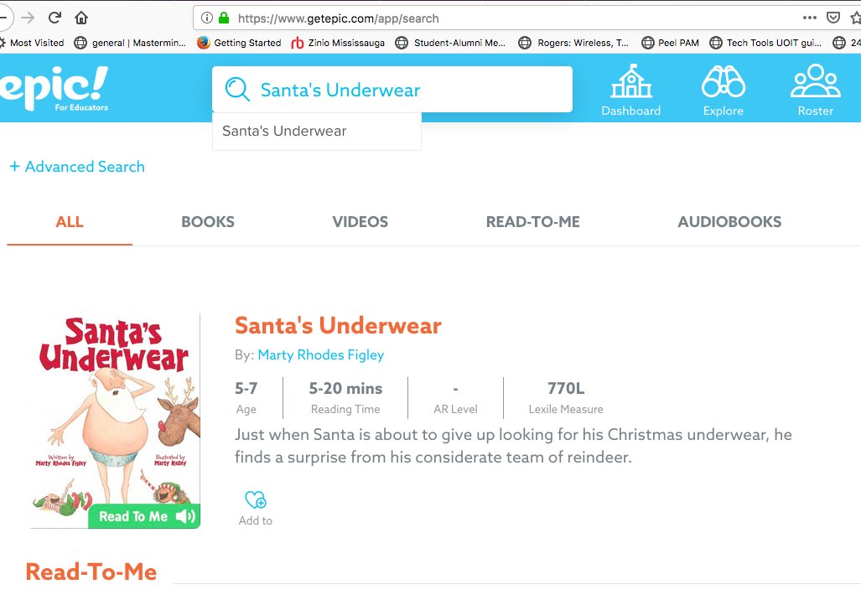
Task: Click the Epic! For Educators logo
Action: 54,88
